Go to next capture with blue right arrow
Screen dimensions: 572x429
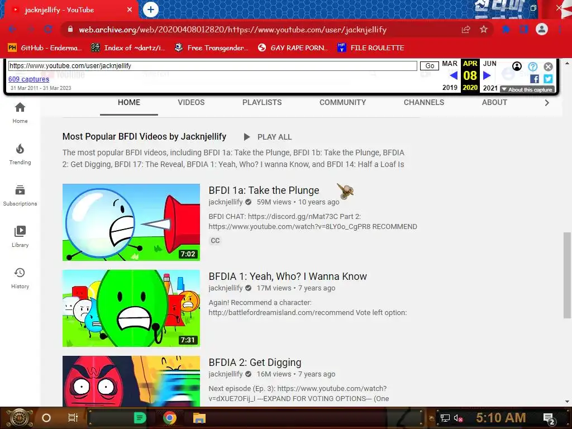pos(487,75)
